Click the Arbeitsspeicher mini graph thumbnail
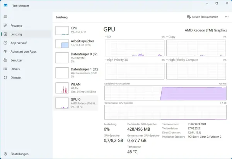This screenshot has width=232, height=159. pyautogui.click(x=62, y=44)
